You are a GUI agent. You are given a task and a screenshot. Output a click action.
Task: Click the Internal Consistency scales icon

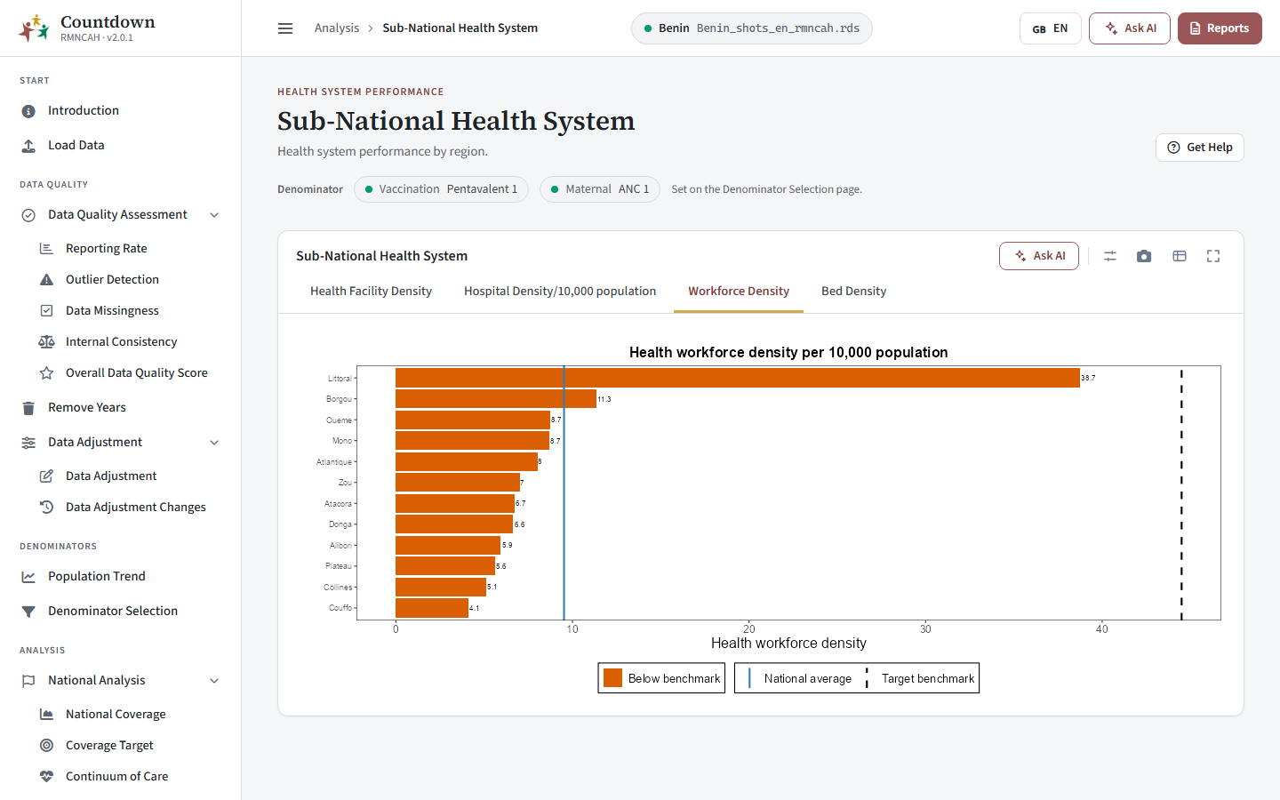pos(46,342)
